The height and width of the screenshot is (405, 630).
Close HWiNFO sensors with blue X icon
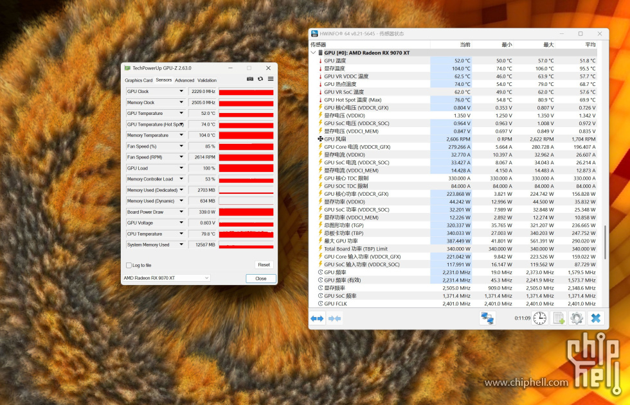[x=596, y=318]
